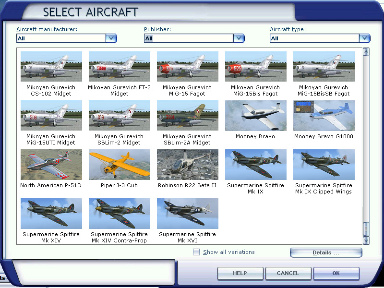Select Spitfire Mk XIV Contra-Prop image
Viewport: 384px width, 288px height.
coord(119,213)
